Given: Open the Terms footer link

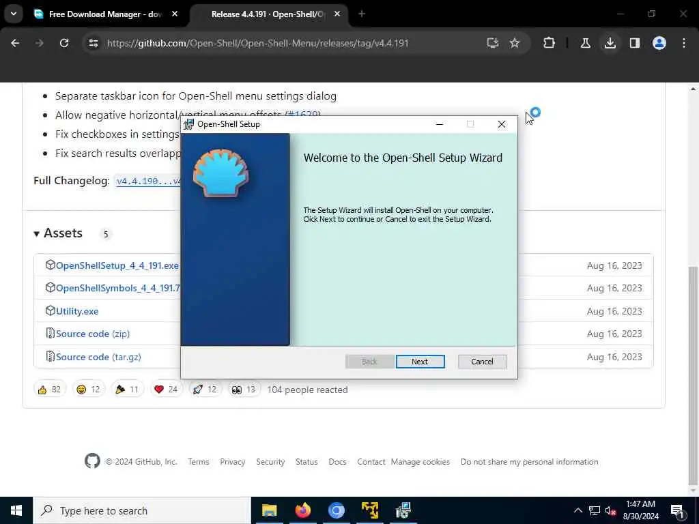Looking at the screenshot, I should (x=199, y=462).
